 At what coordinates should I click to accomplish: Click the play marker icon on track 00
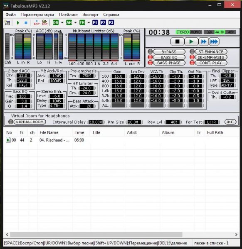(x=8, y=140)
